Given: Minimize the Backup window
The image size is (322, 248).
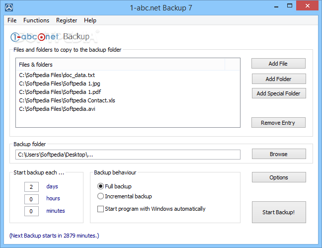Looking at the screenshot, I should (x=276, y=6).
